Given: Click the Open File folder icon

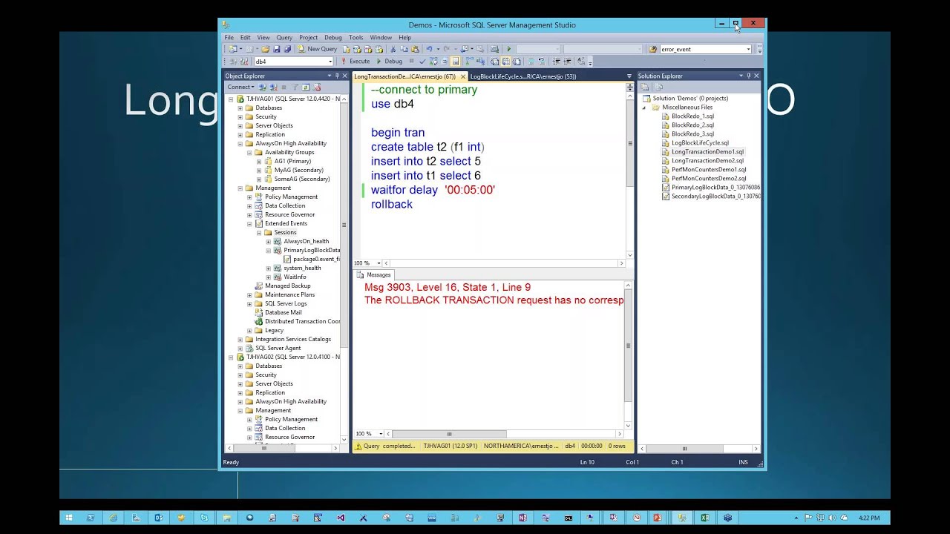Looking at the screenshot, I should (x=265, y=49).
